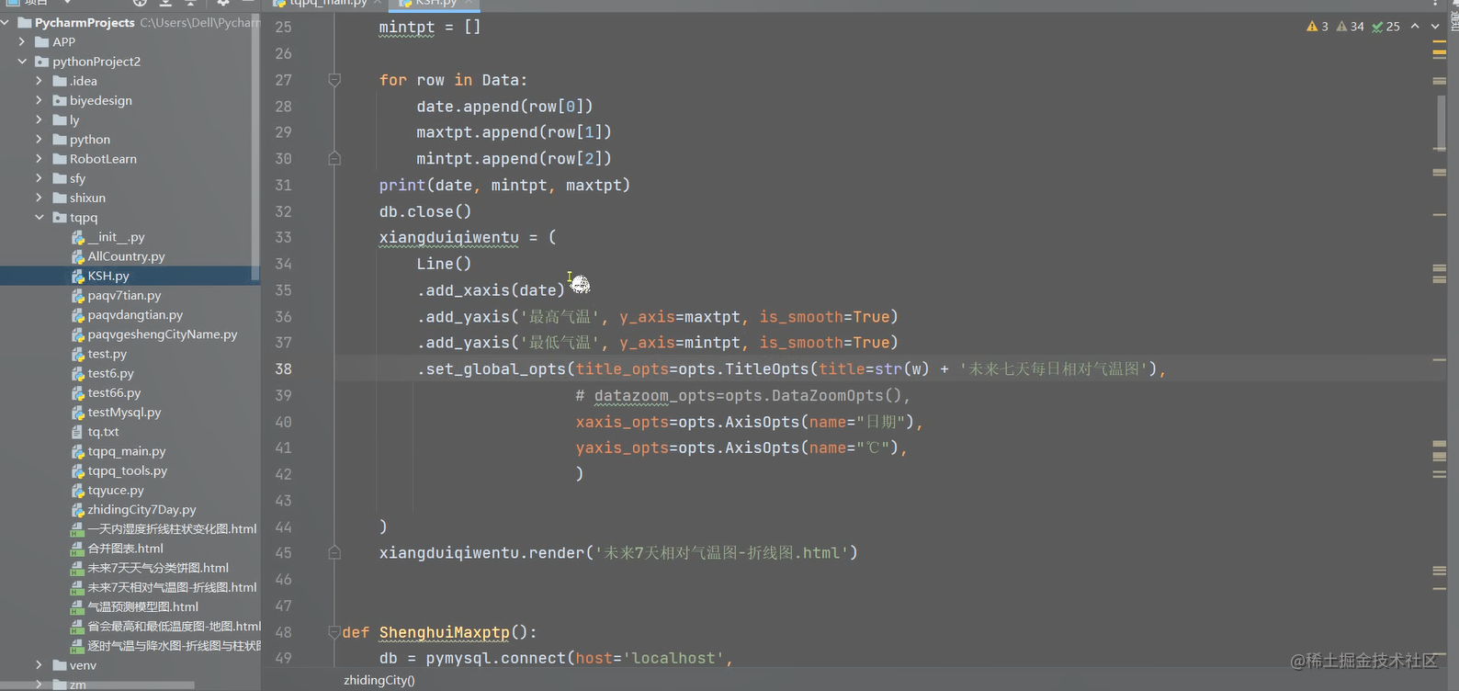Click the zhidingCity7Day.py file icon
The image size is (1459, 691).
pos(78,510)
